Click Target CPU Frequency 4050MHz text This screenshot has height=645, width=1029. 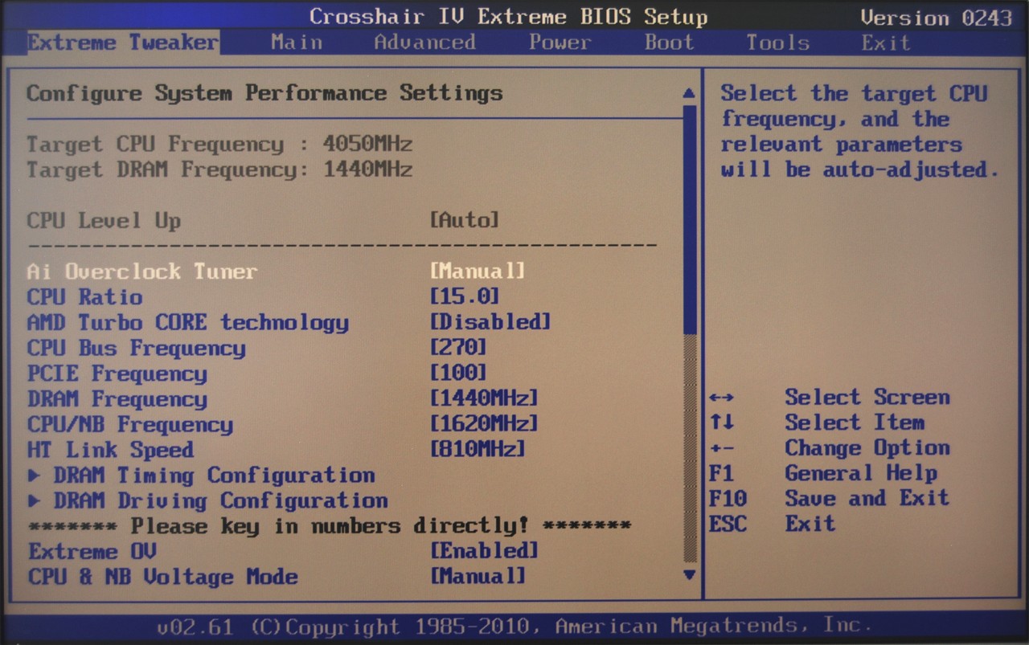point(219,145)
